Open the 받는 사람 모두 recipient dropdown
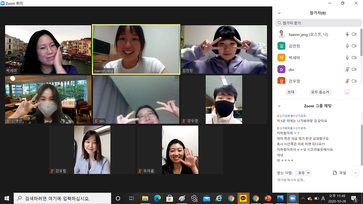Screen dimensions: 363x204 [303, 173]
